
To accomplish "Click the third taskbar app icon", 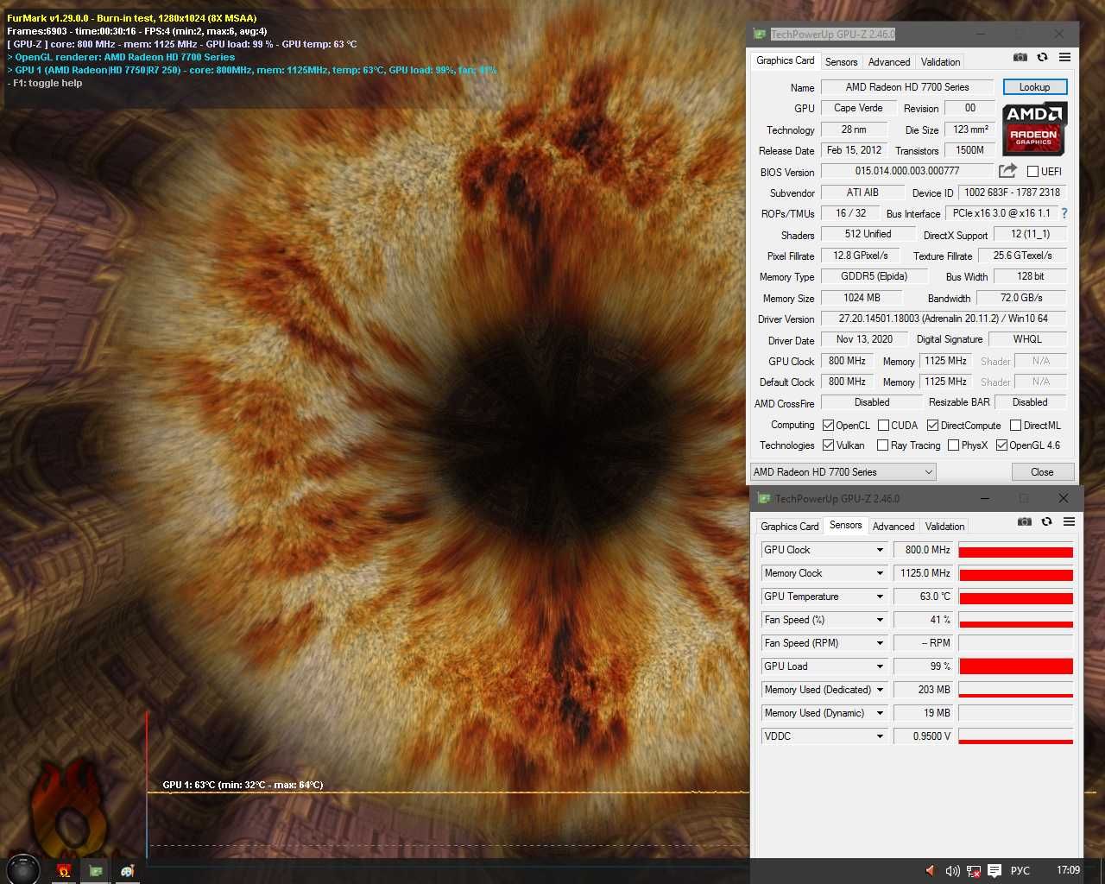I will (128, 871).
